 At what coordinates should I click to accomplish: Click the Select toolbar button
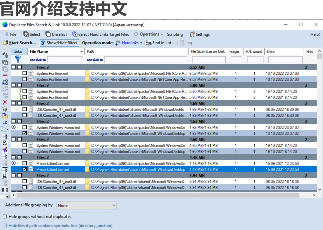coord(32,34)
